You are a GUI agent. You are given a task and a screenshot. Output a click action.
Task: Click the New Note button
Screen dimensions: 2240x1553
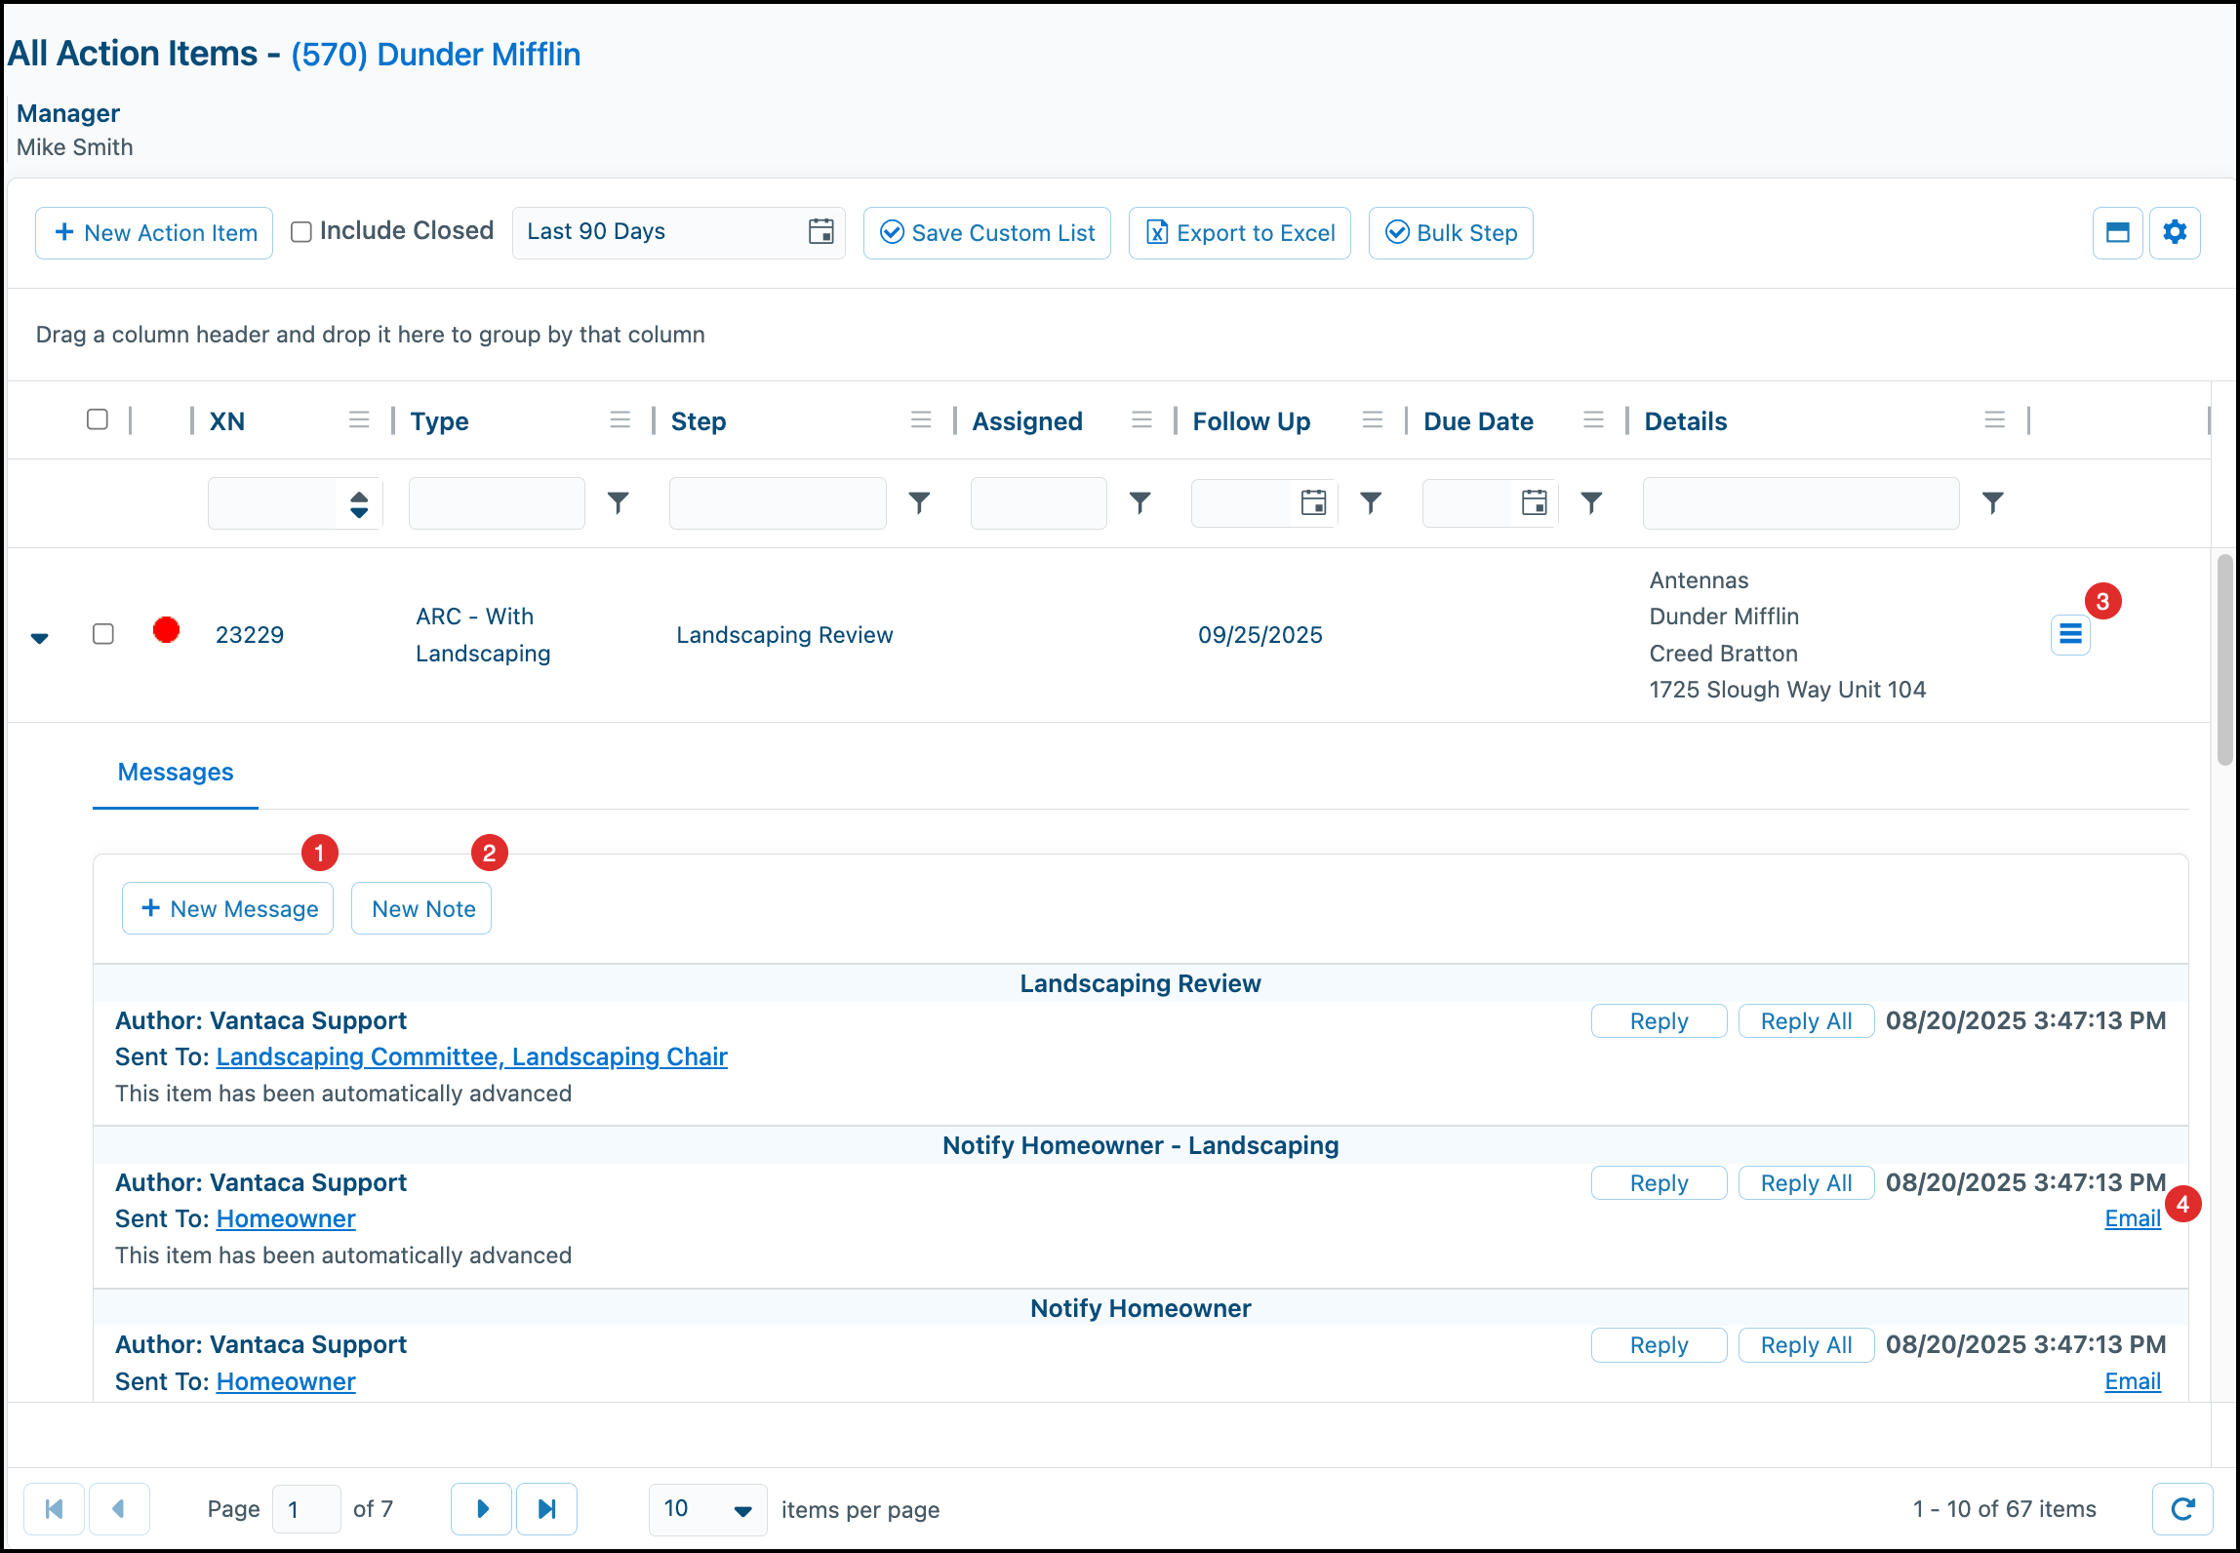click(421, 909)
